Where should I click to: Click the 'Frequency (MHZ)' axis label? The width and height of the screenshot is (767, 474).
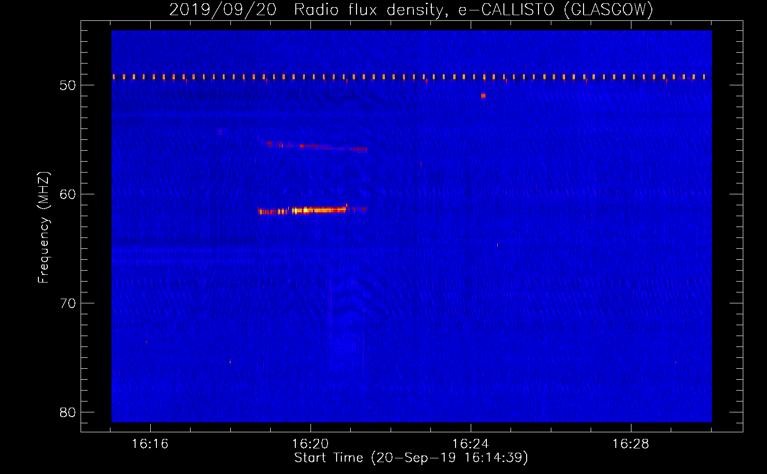tap(44, 228)
